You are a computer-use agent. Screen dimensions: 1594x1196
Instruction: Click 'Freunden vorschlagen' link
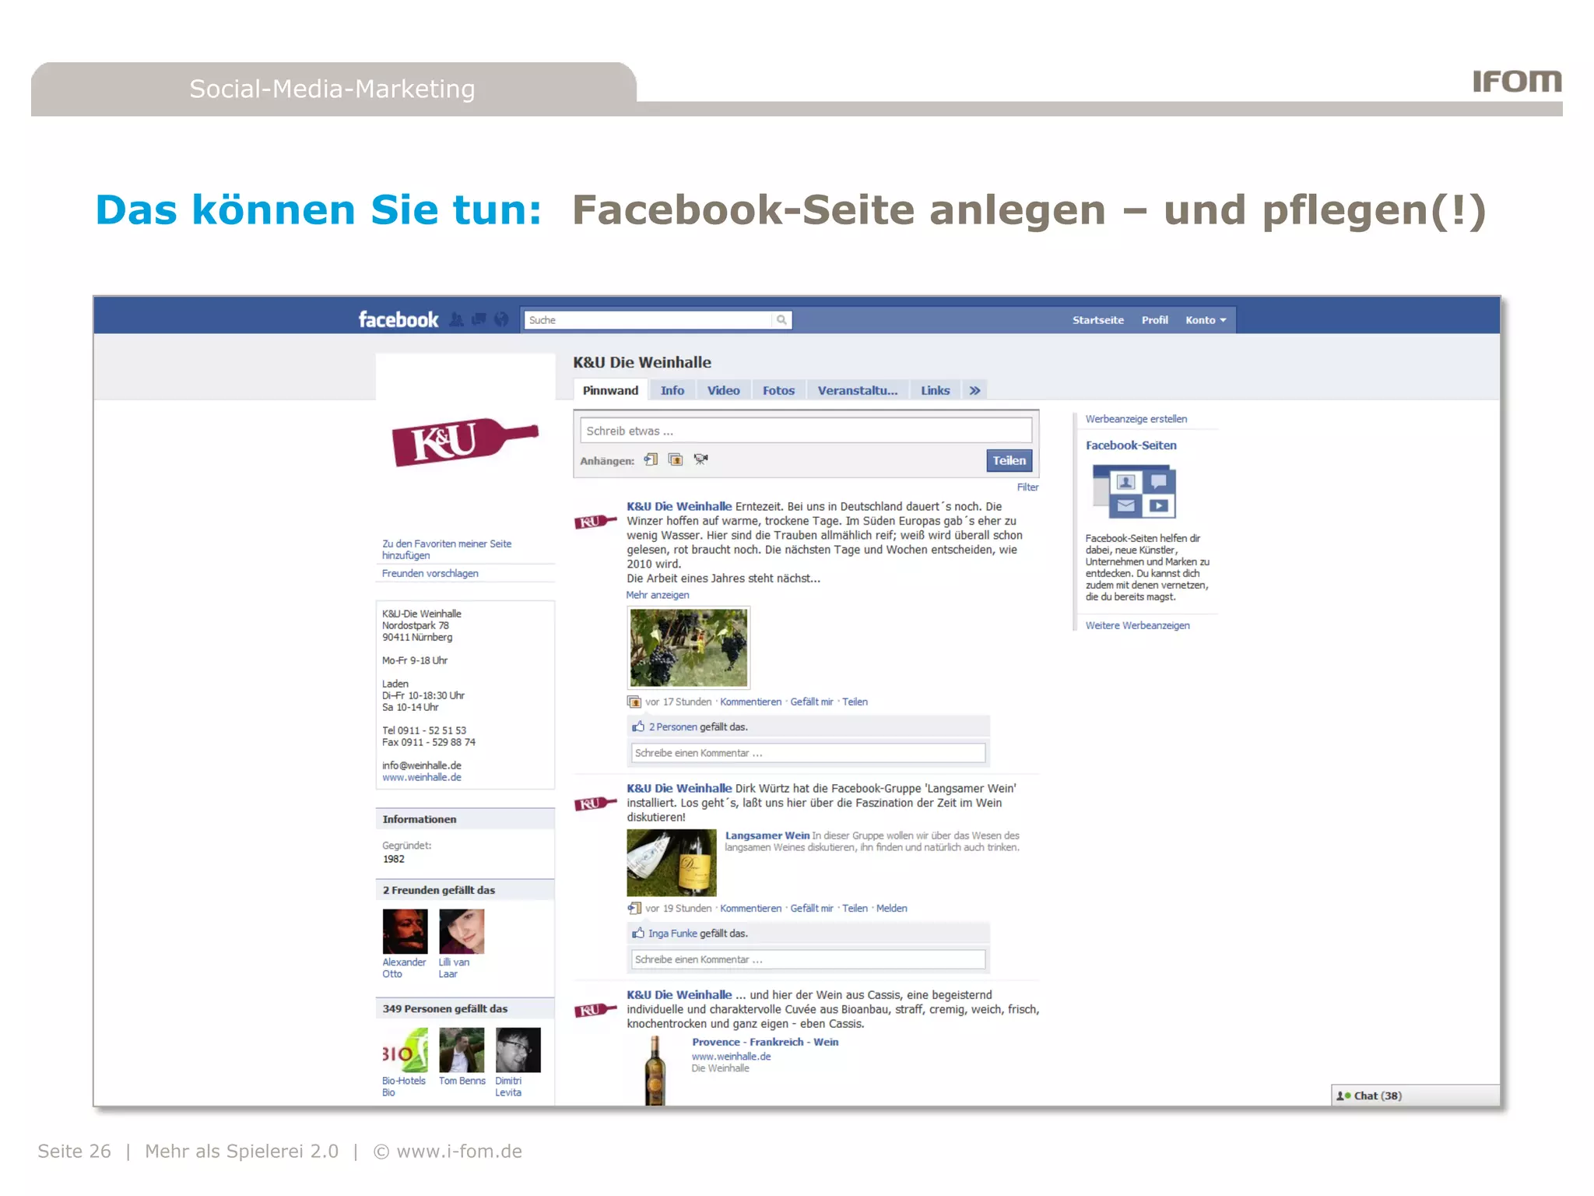coord(430,573)
